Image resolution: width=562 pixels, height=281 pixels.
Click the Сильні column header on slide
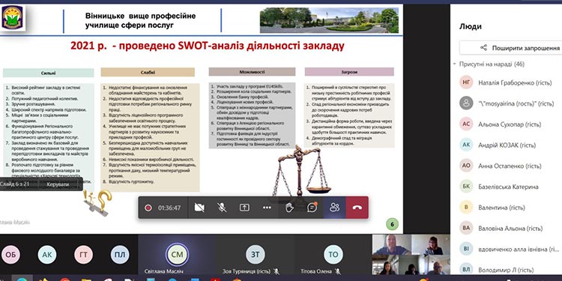(49, 73)
